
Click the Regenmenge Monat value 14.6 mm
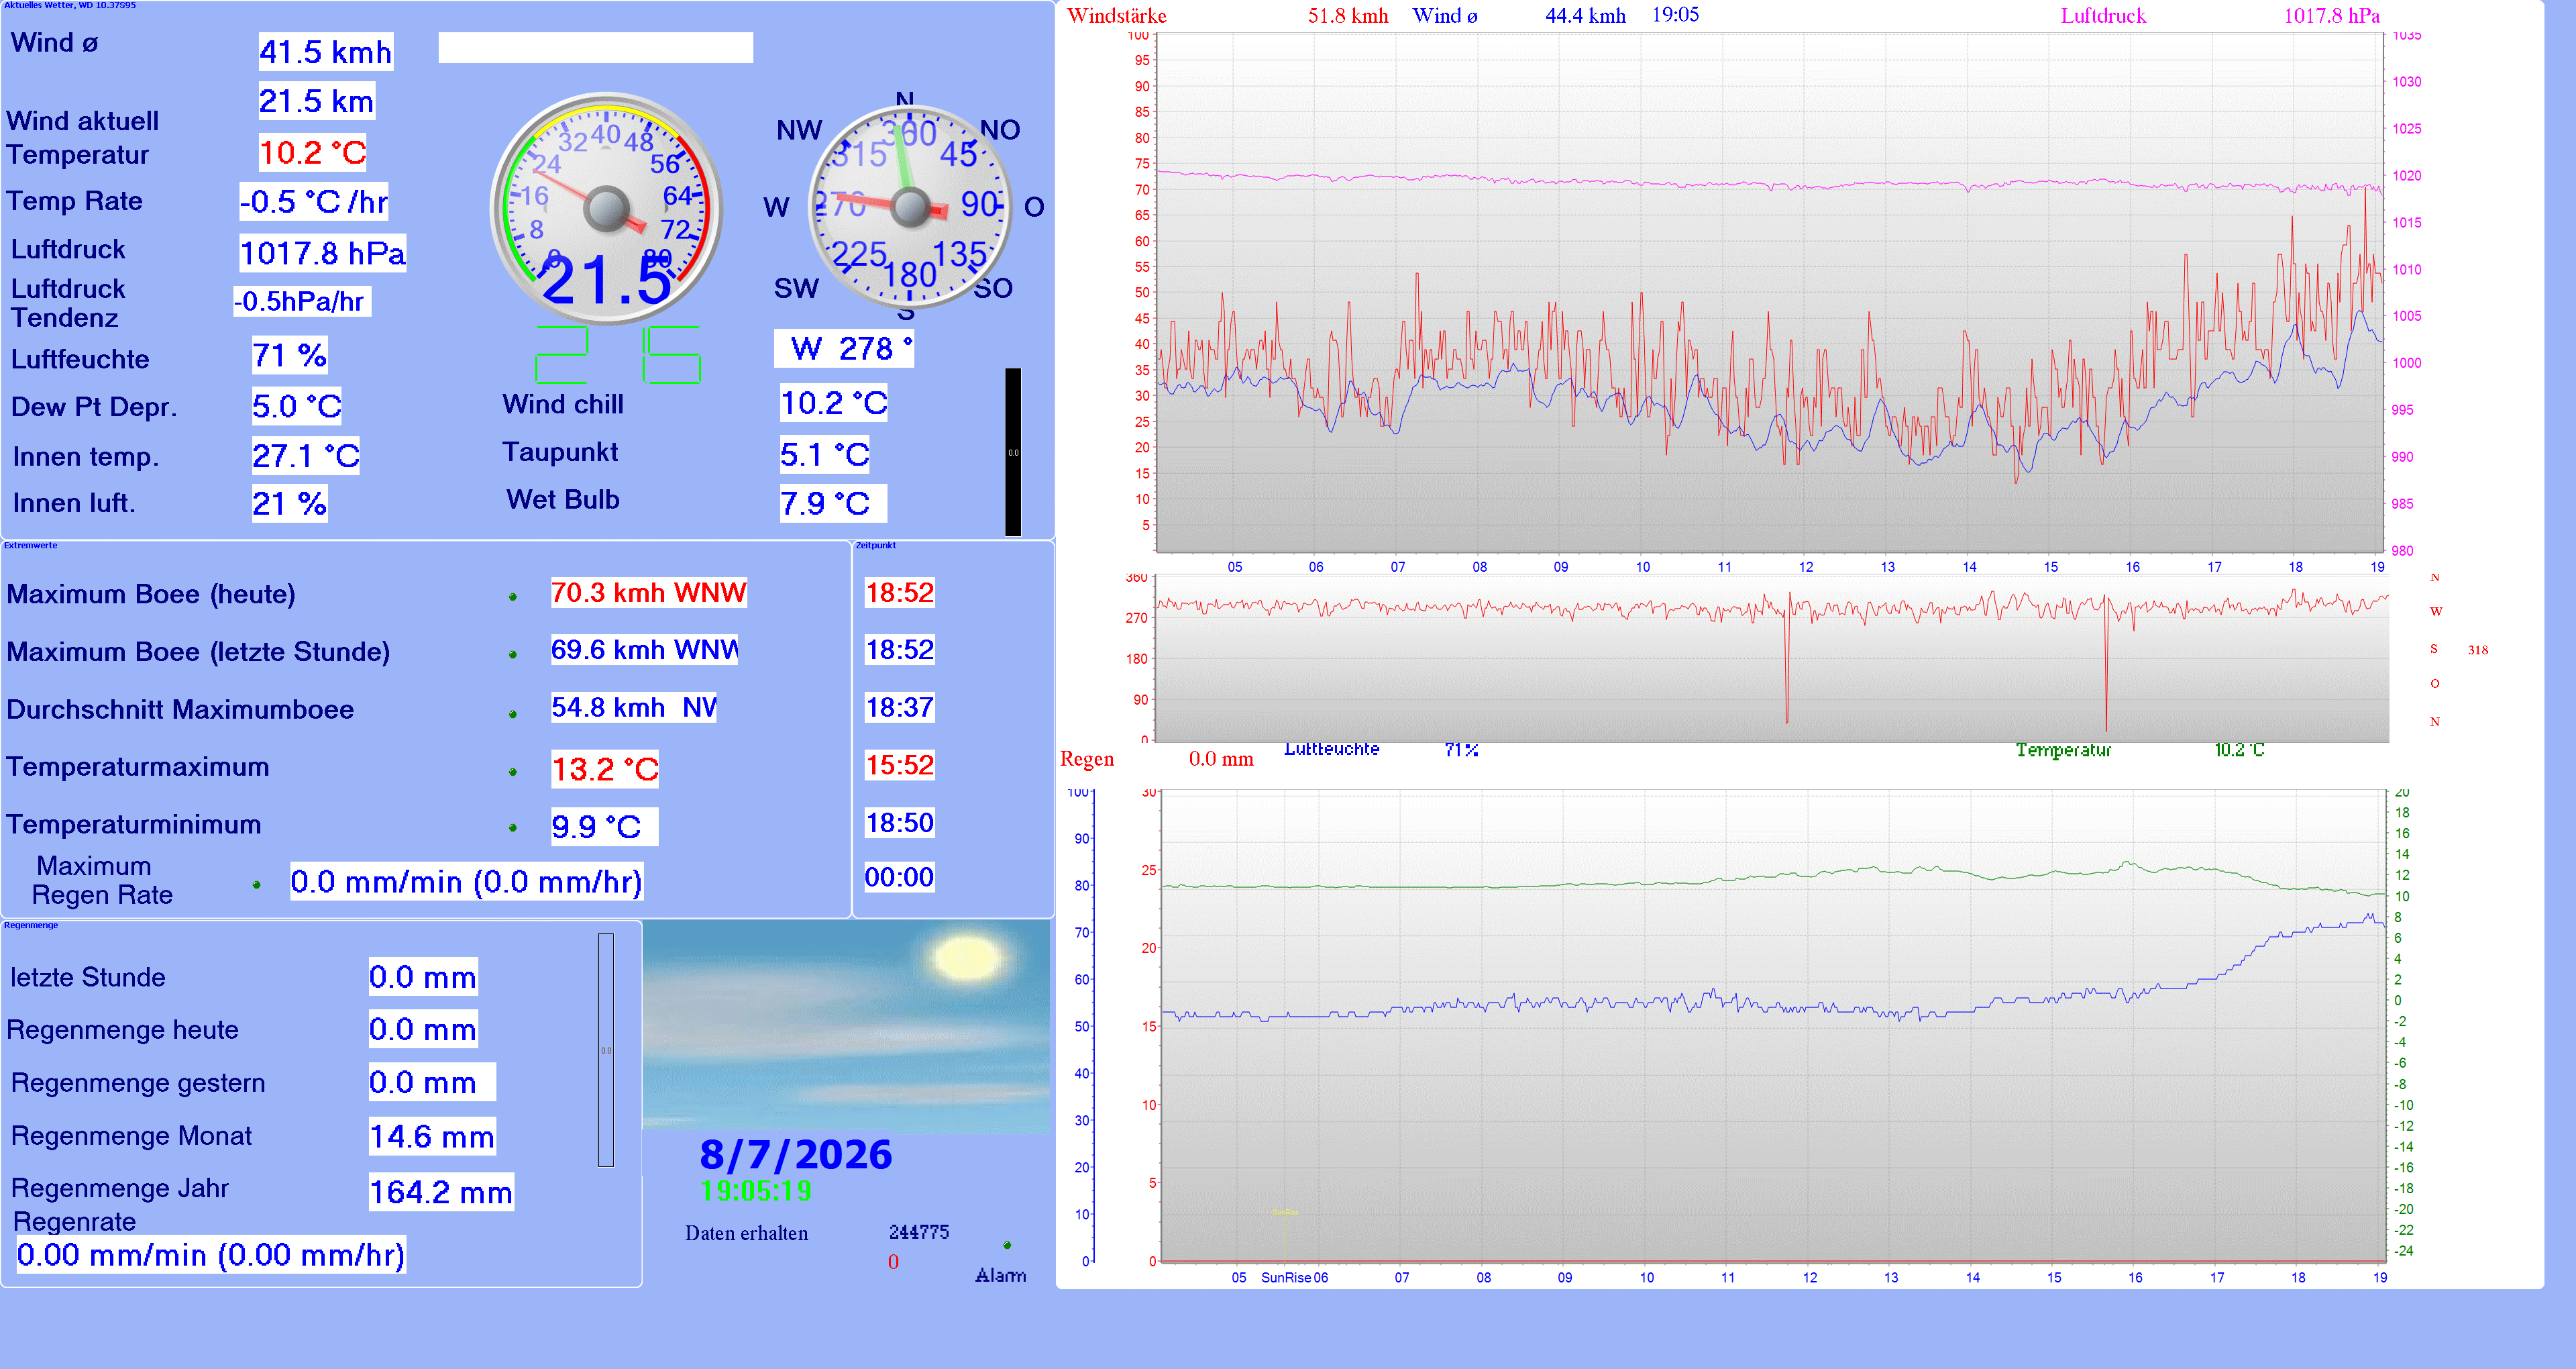coord(432,1137)
